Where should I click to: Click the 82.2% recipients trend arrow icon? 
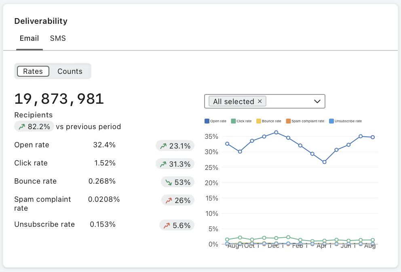pyautogui.click(x=22, y=127)
